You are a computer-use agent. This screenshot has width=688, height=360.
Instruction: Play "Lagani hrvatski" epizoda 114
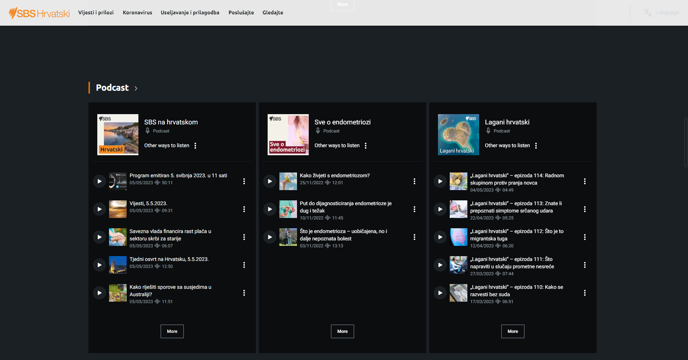pos(440,181)
